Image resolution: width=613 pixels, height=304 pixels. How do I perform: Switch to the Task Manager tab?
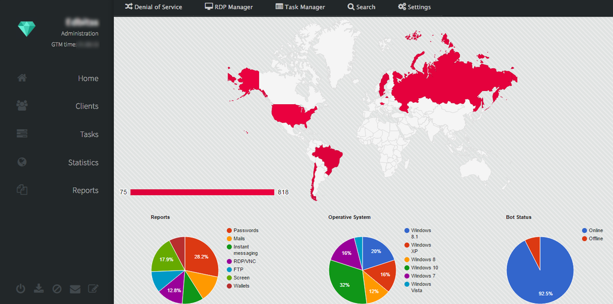click(300, 7)
